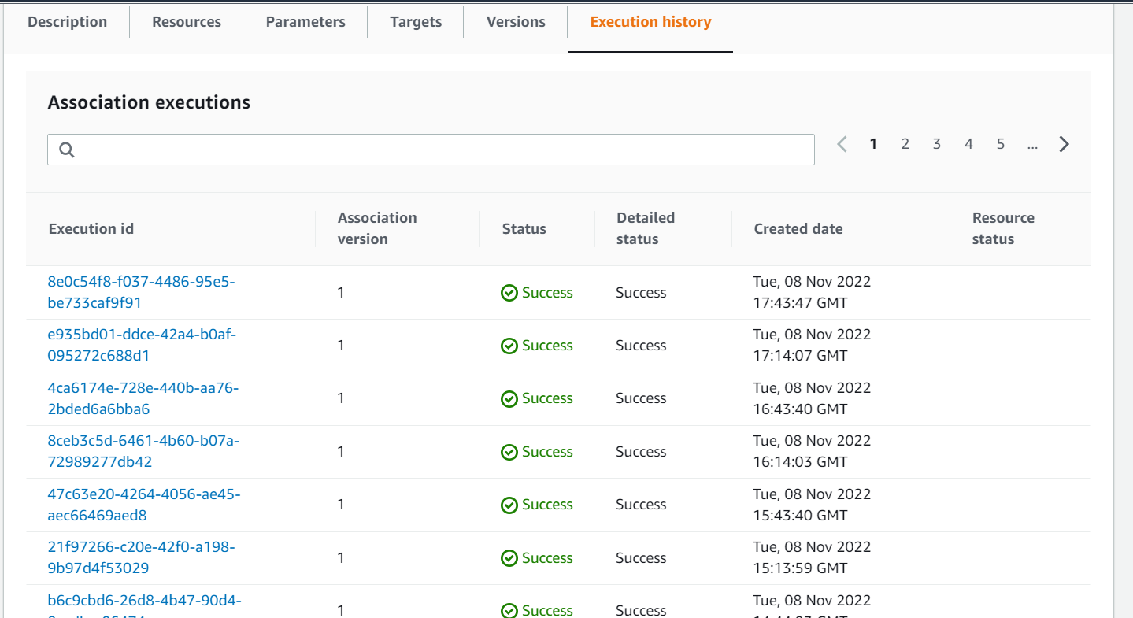View the Versions tab
This screenshot has height=618, width=1133.
(x=515, y=21)
